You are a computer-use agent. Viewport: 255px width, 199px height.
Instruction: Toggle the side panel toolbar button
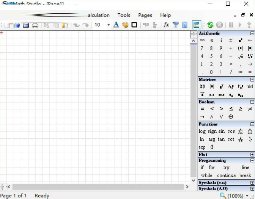click(196, 25)
